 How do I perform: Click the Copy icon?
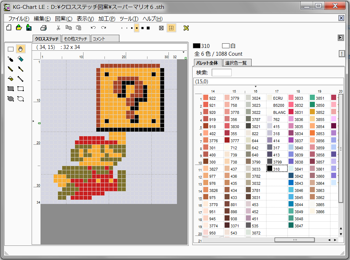(x=69, y=28)
